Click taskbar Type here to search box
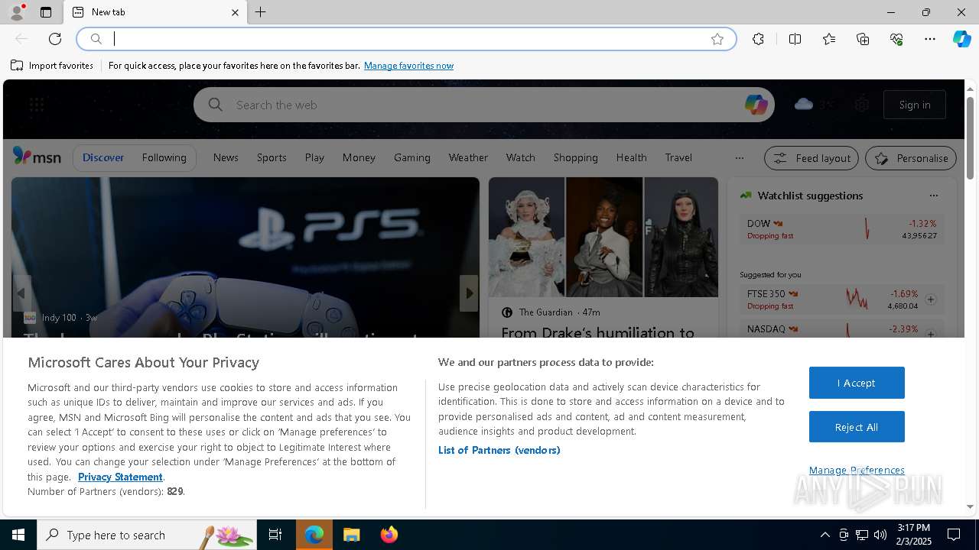The width and height of the screenshot is (979, 550). [x=147, y=535]
